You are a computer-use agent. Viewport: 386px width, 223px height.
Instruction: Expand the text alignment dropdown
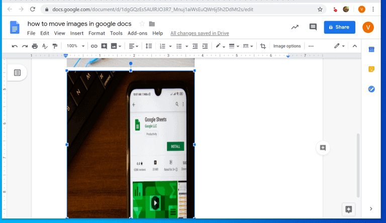[134, 46]
